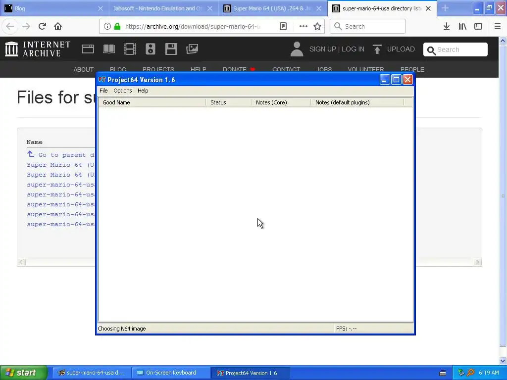507x380 pixels.
Task: Close the Jabosoft browser tab
Action: point(210,8)
